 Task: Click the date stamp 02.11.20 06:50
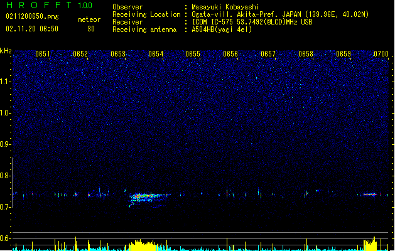pos(32,29)
